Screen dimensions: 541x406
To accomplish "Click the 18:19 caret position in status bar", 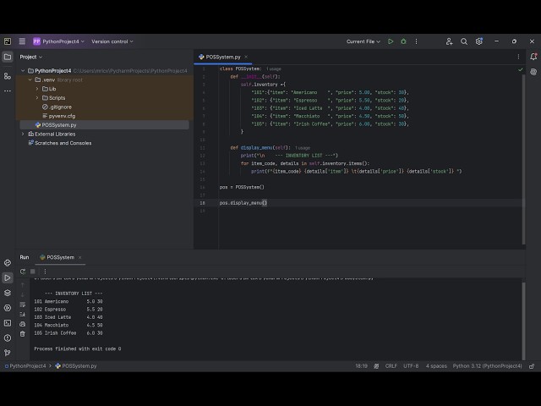I will 361,366.
